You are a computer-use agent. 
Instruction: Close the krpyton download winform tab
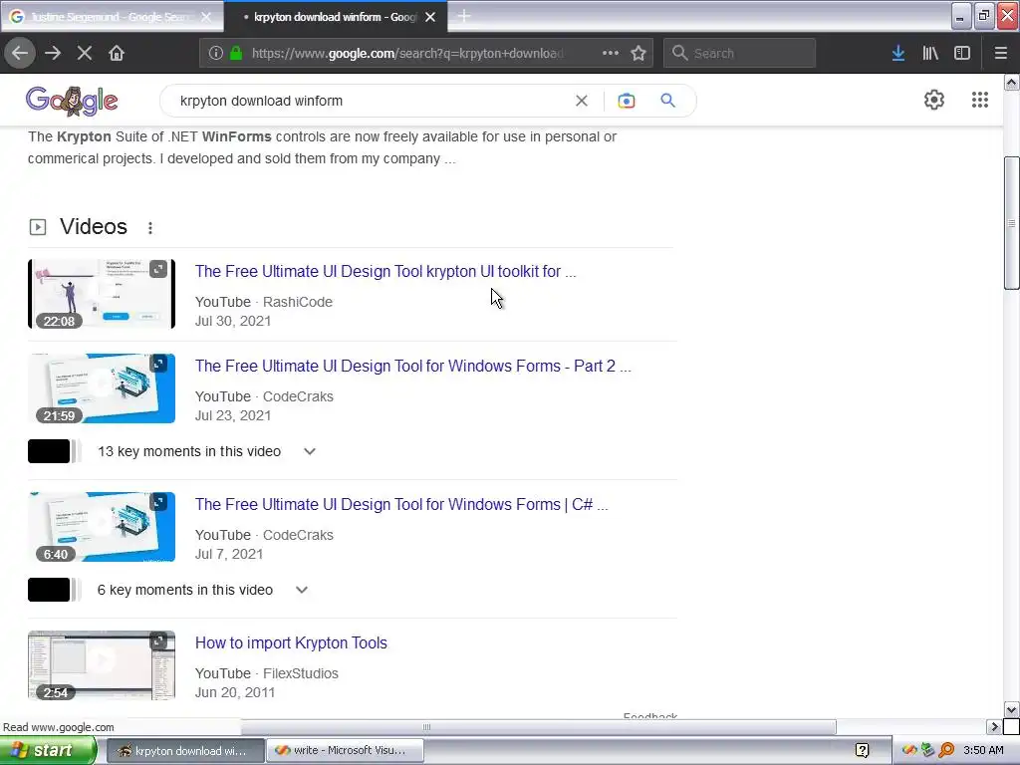click(430, 17)
